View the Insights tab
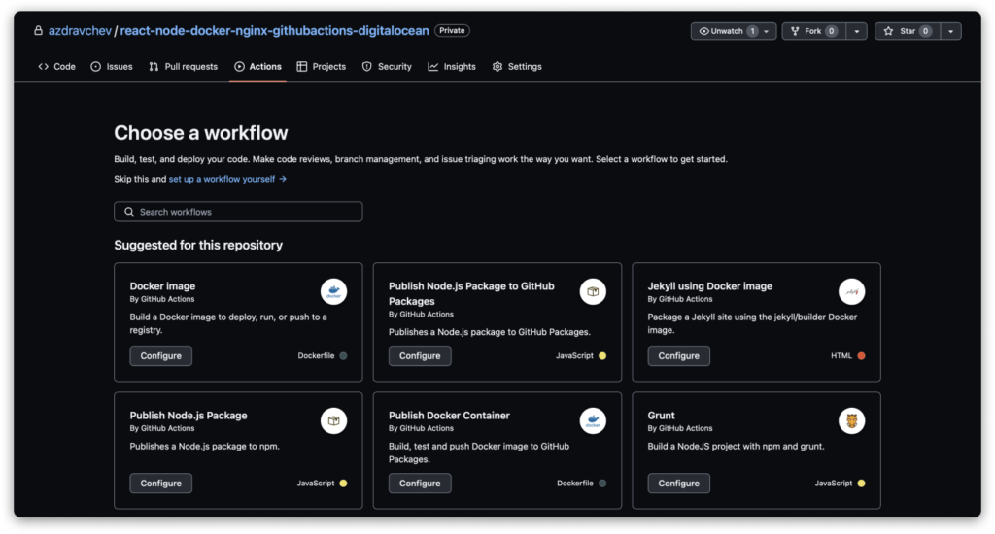The height and width of the screenshot is (534, 995). 452,67
